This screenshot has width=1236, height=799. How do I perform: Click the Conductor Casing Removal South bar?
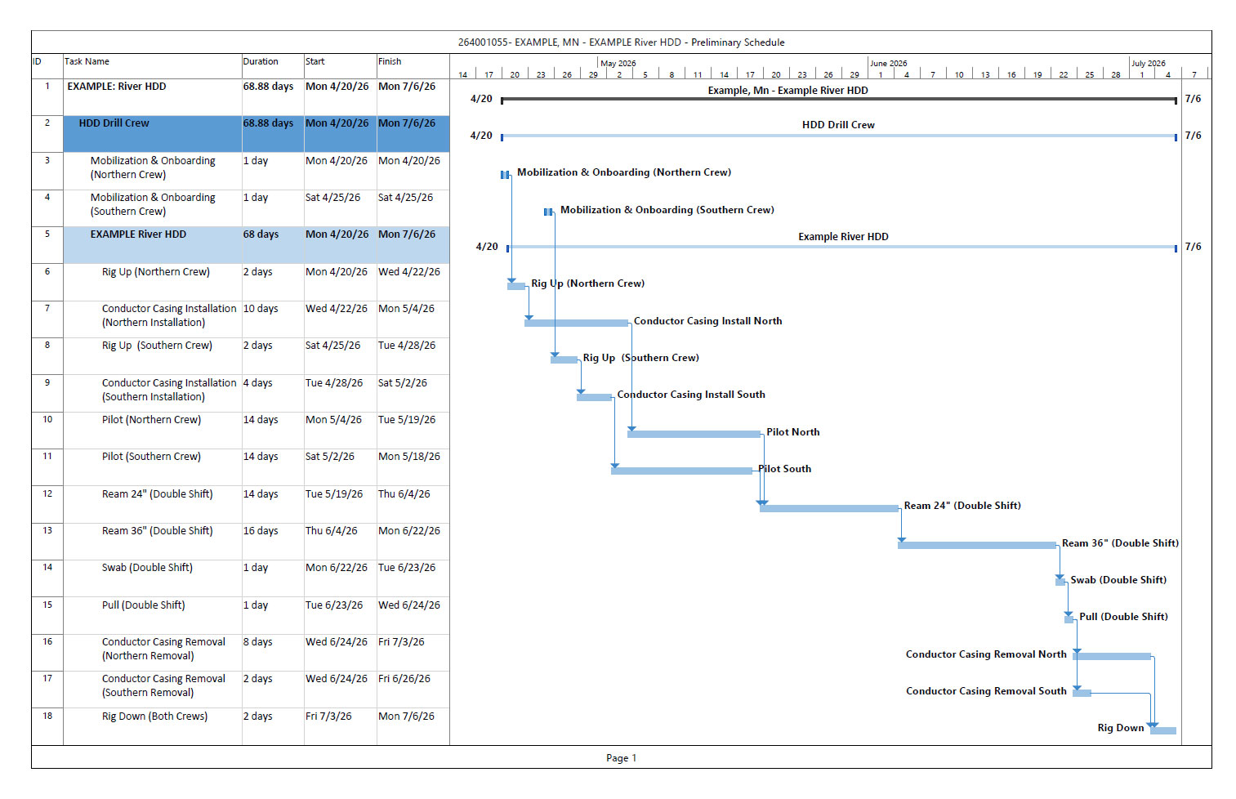[1082, 691]
